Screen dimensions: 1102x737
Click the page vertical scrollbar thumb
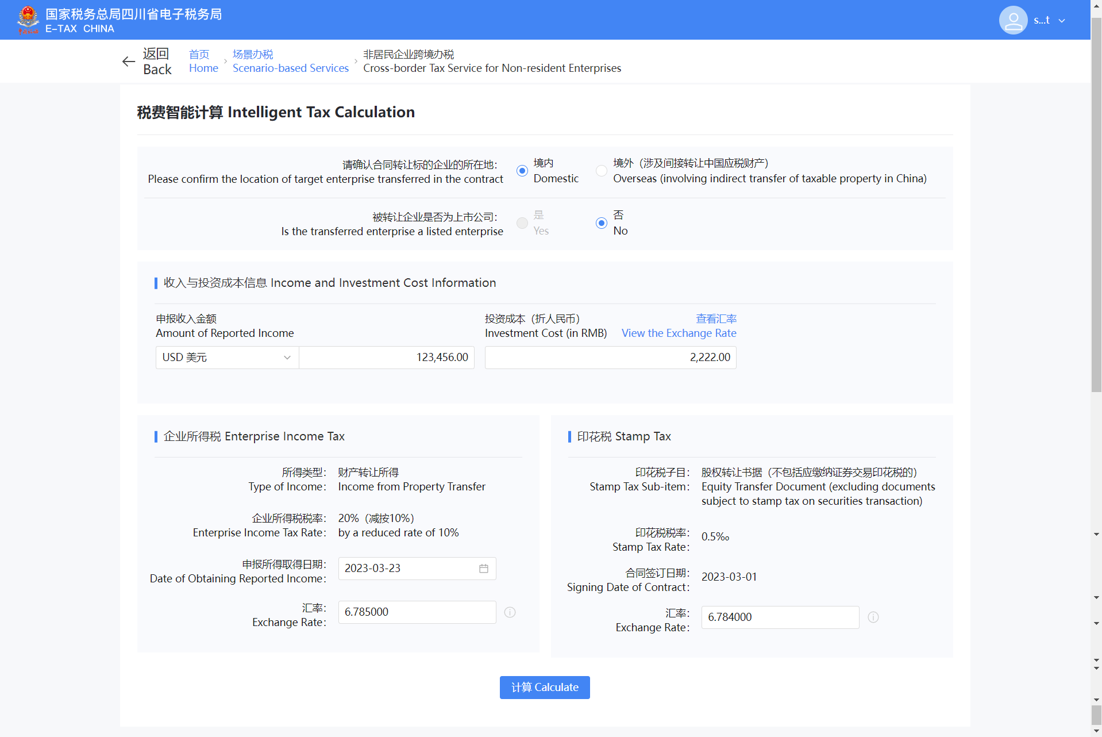tap(1096, 201)
